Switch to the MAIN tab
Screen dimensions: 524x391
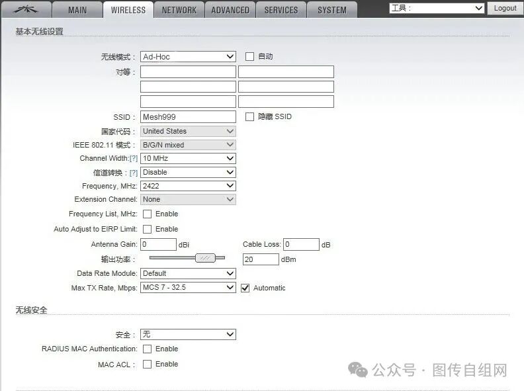click(77, 10)
